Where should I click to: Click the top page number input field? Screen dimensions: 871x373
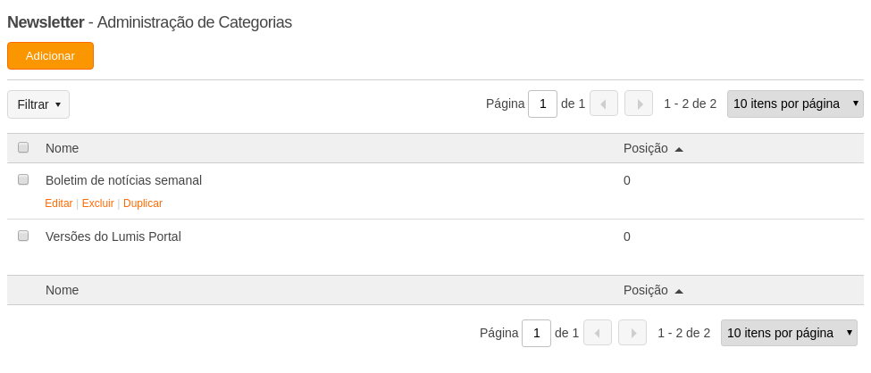[x=543, y=104]
